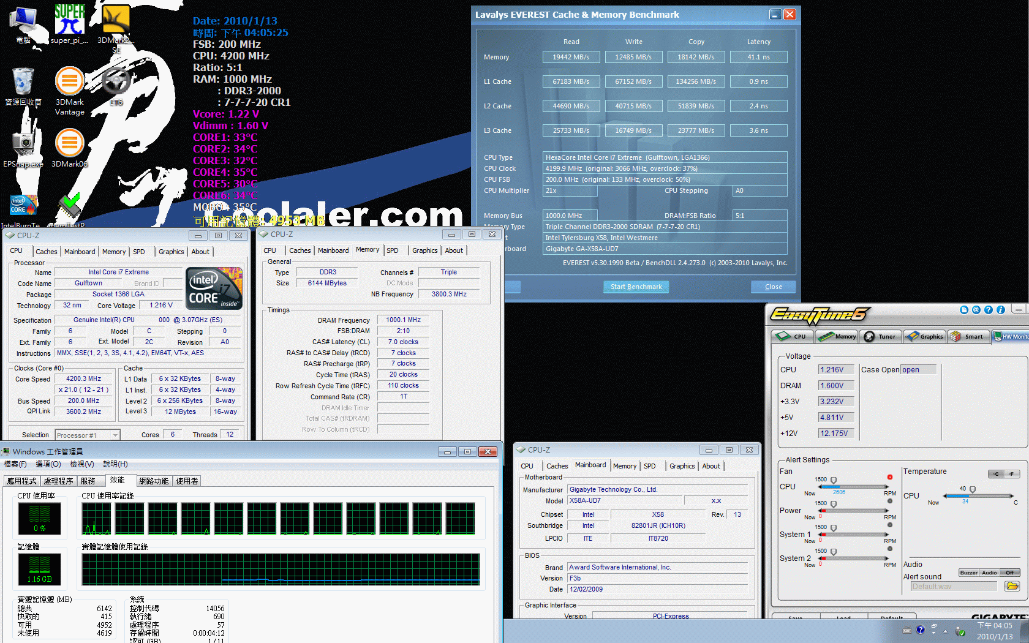Open the 3DMark2 SE desktop icon
The height and width of the screenshot is (643, 1029).
[x=116, y=28]
